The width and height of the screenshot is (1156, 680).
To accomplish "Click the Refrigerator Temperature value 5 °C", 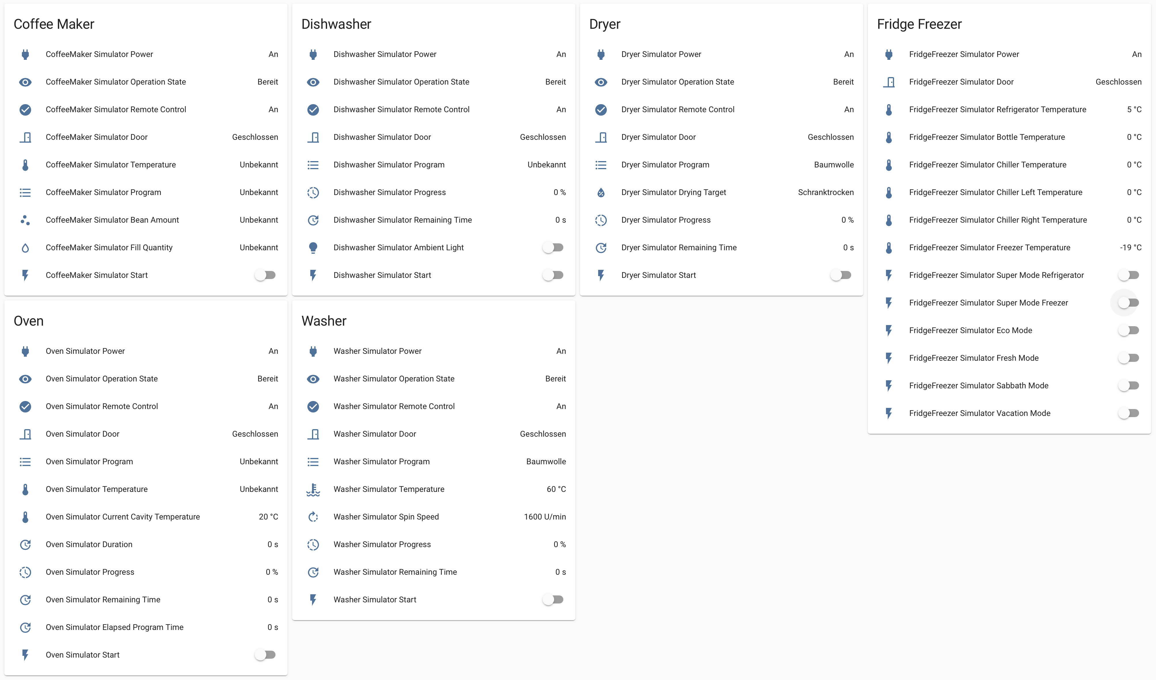I will [1134, 110].
